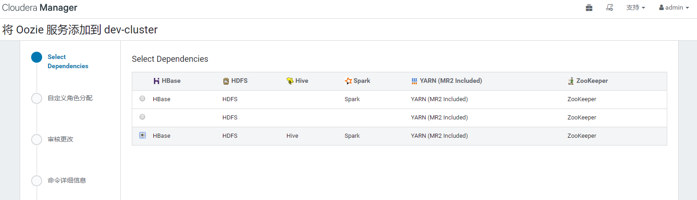This screenshot has height=200, width=697.
Task: Click ZooKeeper column header text
Action: (x=592, y=81)
